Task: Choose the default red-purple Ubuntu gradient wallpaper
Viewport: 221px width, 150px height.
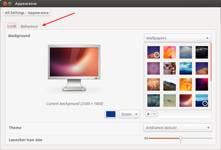Action: click(186, 101)
